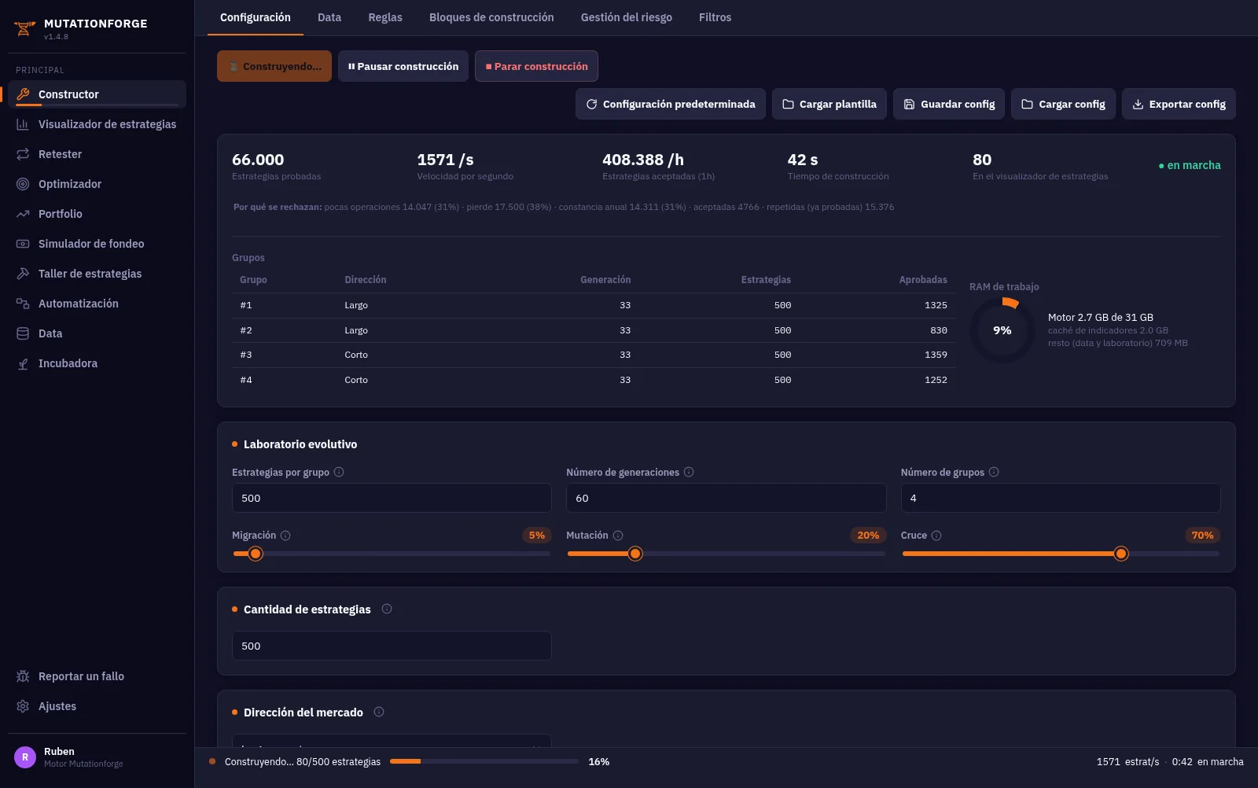The width and height of the screenshot is (1258, 788).
Task: Open the Incubadora sidebar icon
Action: (23, 363)
